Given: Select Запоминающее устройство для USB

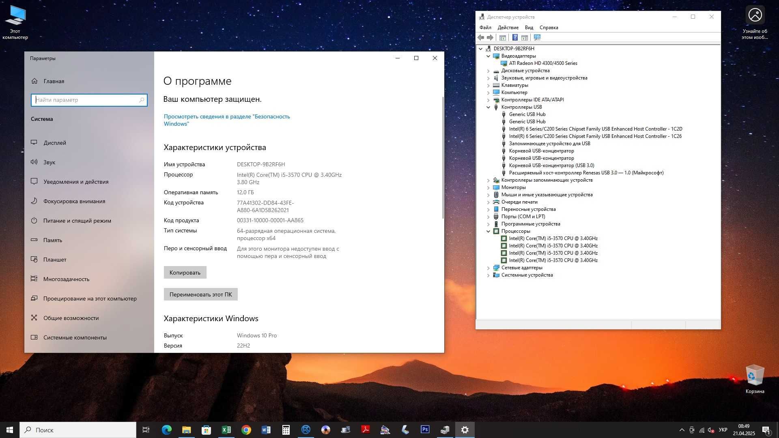Looking at the screenshot, I should coord(549,144).
